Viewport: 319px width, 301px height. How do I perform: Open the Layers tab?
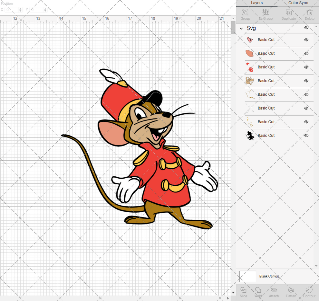click(x=257, y=3)
